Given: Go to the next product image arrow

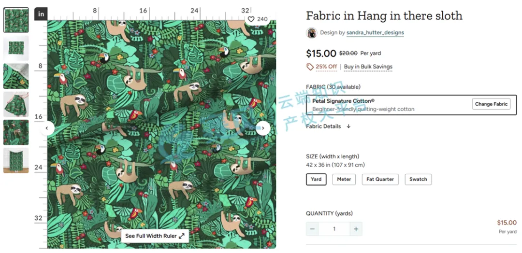Looking at the screenshot, I should 263,128.
